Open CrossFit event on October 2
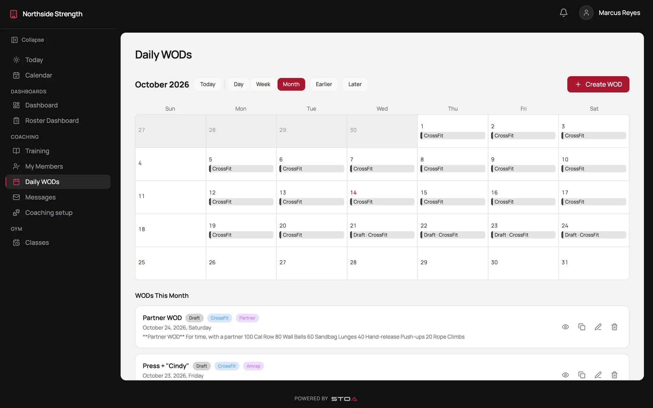The image size is (653, 408). [x=523, y=136]
